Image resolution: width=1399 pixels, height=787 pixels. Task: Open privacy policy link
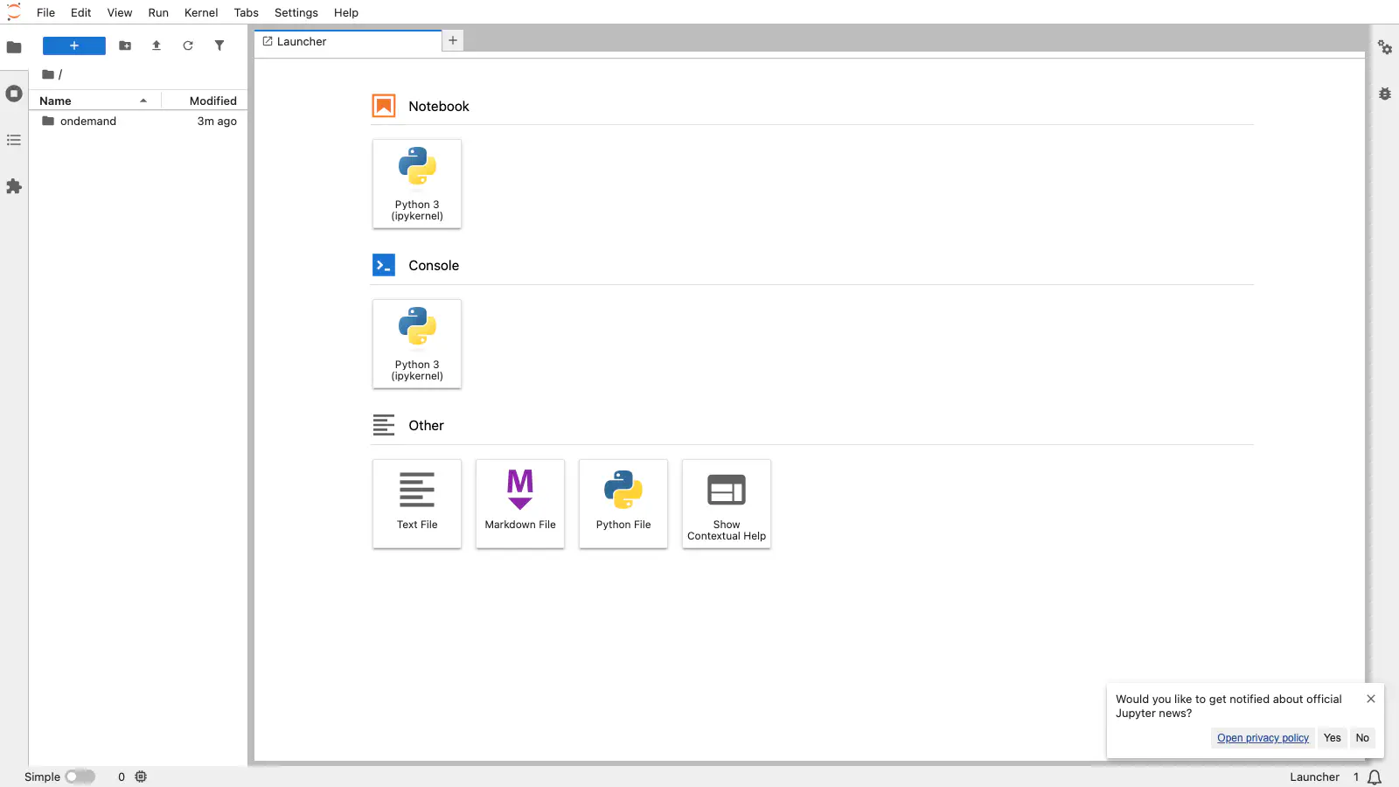(x=1263, y=738)
